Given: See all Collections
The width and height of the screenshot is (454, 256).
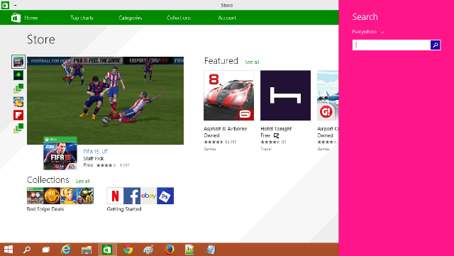Looking at the screenshot, I should point(82,181).
